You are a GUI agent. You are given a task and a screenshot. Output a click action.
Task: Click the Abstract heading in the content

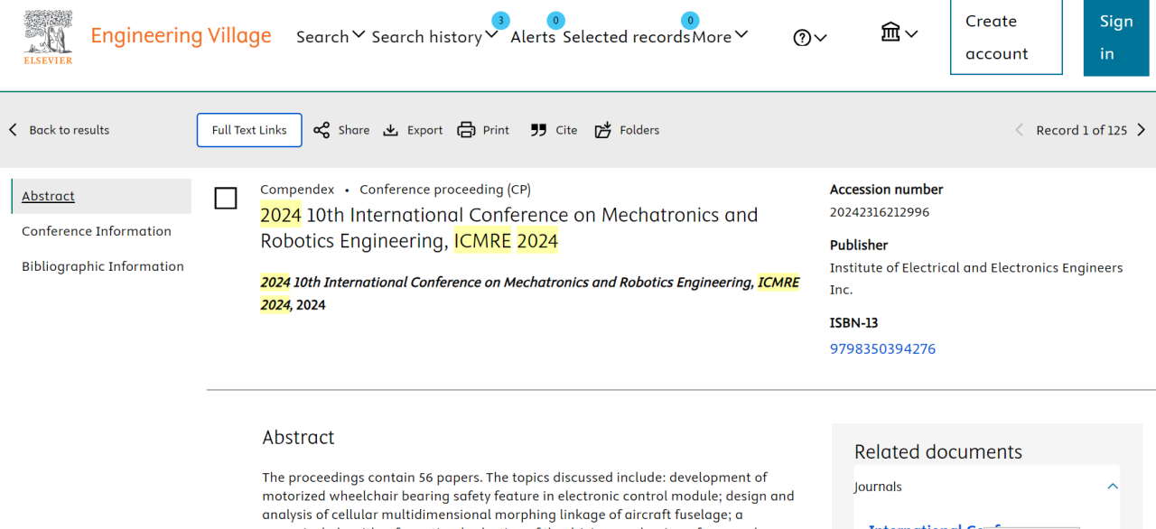coord(298,437)
